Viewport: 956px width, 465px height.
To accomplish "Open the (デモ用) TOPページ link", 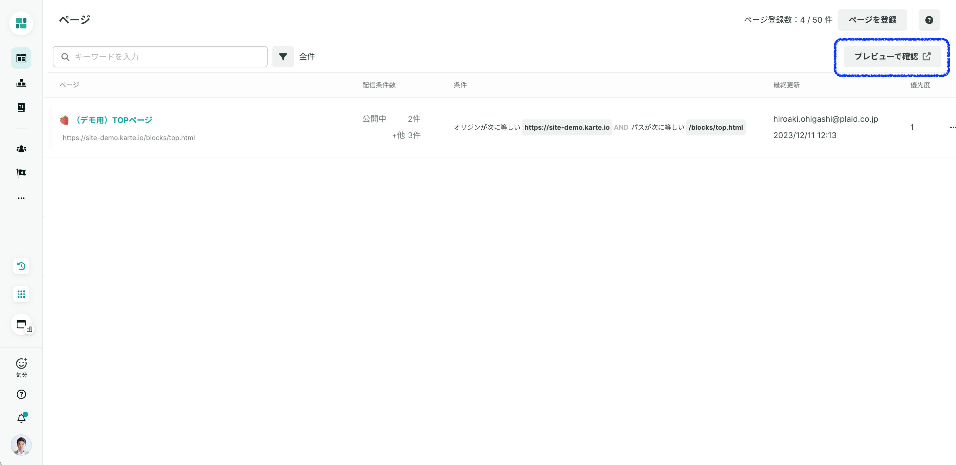I will [x=113, y=120].
